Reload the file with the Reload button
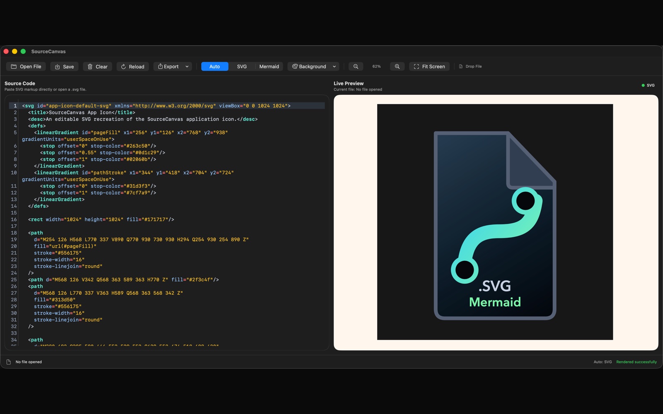The height and width of the screenshot is (414, 663). (x=133, y=66)
